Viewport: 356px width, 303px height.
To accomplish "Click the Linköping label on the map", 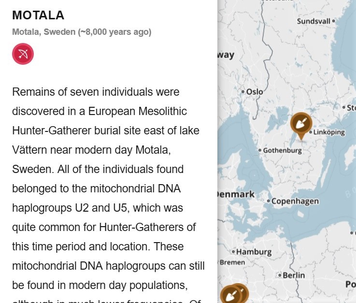I will point(329,132).
